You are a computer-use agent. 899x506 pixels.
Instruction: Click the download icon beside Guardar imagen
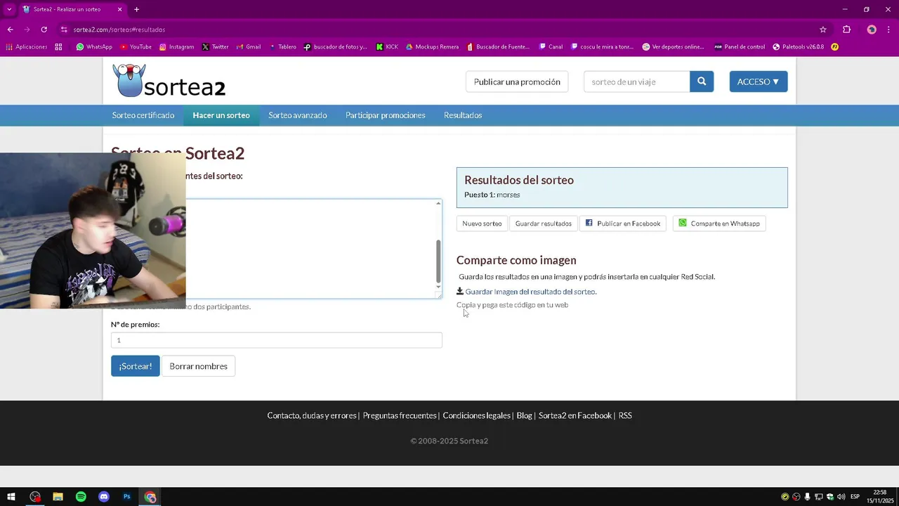pos(460,291)
